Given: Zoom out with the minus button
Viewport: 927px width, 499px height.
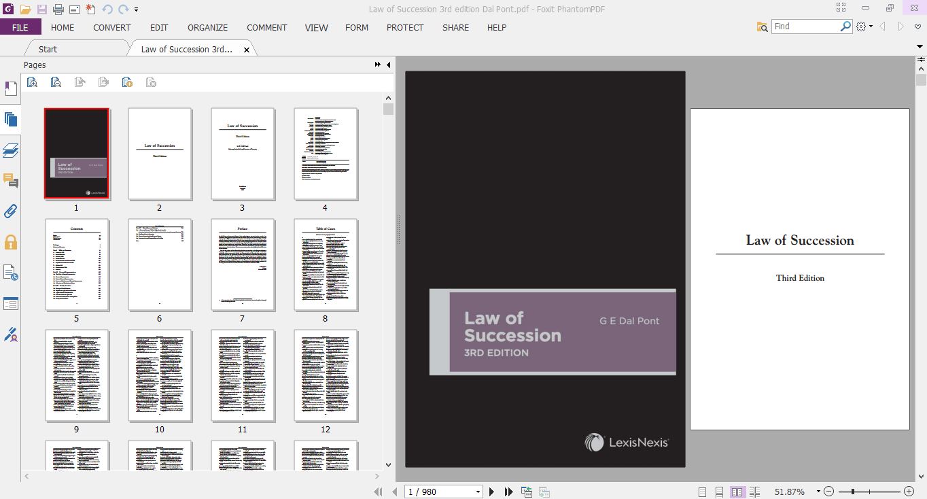Looking at the screenshot, I should coord(829,492).
